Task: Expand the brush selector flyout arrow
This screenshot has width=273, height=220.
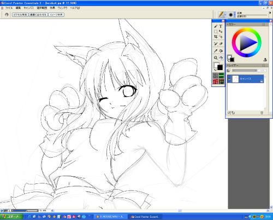Action: tap(270, 13)
